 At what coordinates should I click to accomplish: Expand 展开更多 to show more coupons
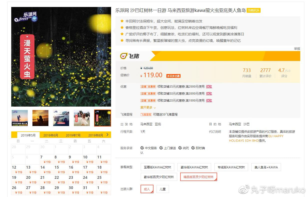146,108
